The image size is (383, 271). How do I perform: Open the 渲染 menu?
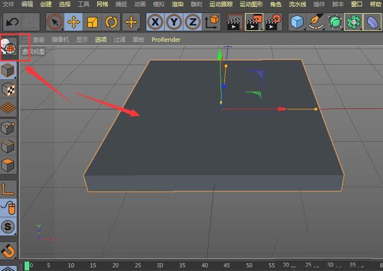178,4
